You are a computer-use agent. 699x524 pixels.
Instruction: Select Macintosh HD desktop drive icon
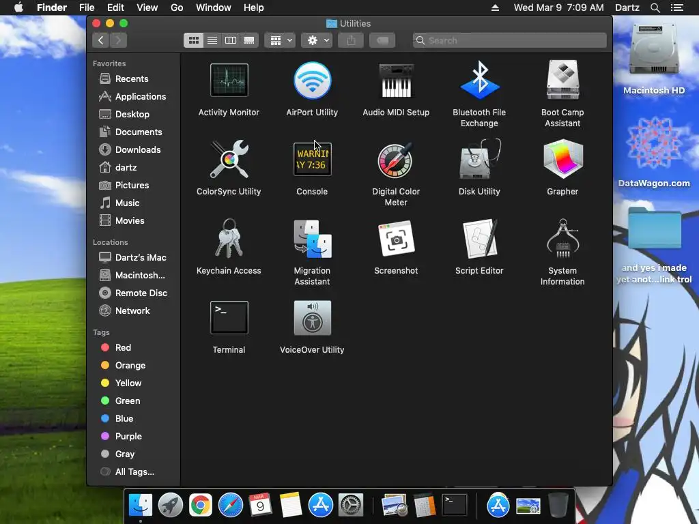click(x=654, y=50)
